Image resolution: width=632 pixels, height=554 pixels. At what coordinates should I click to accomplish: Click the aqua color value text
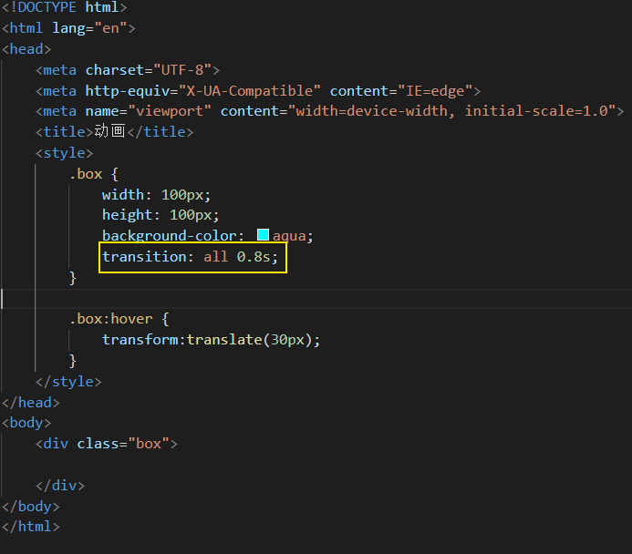click(289, 235)
